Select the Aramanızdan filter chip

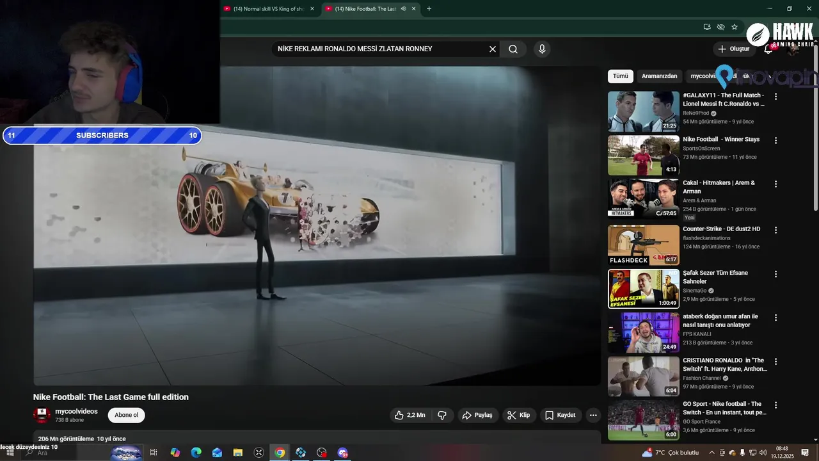click(x=659, y=76)
